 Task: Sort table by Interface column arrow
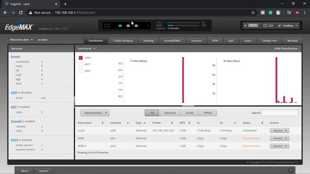[x=128, y=123]
